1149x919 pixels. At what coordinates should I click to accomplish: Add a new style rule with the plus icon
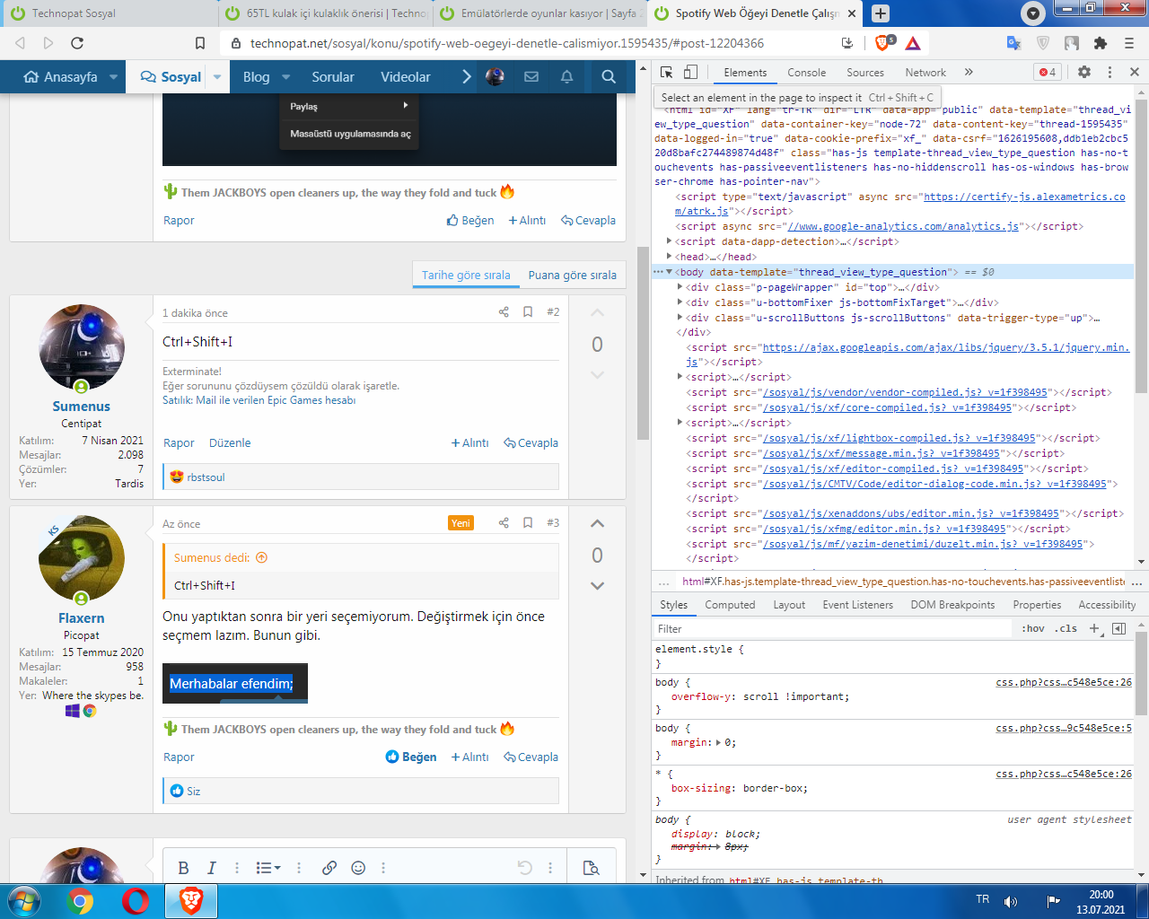(1094, 629)
